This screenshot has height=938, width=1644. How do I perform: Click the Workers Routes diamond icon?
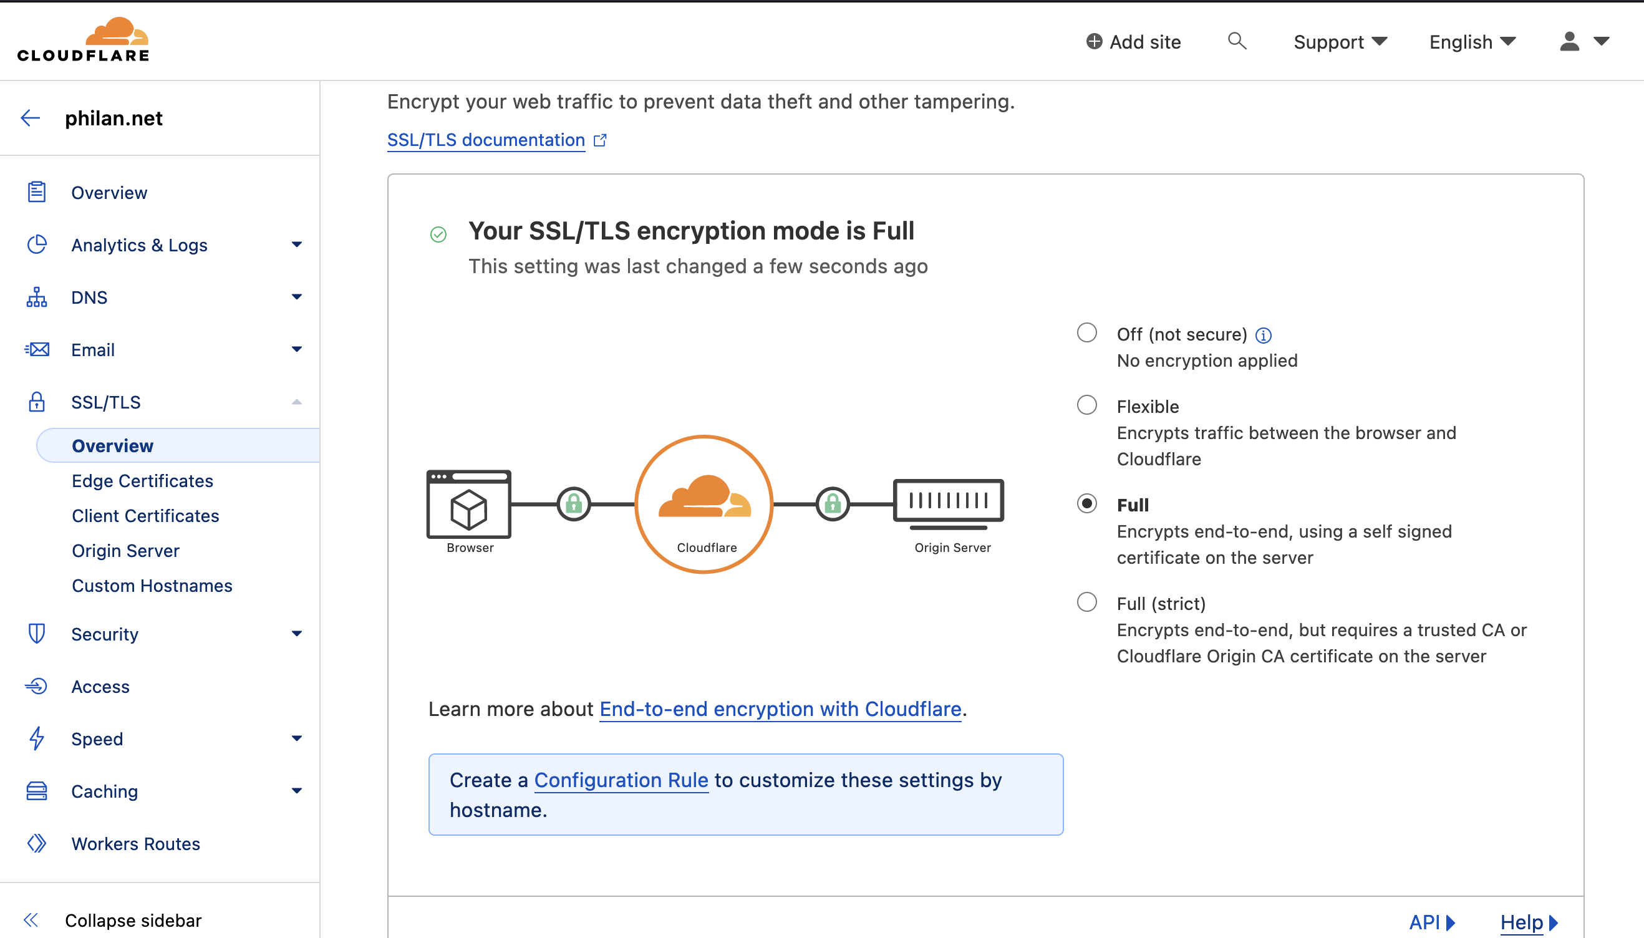(x=36, y=843)
